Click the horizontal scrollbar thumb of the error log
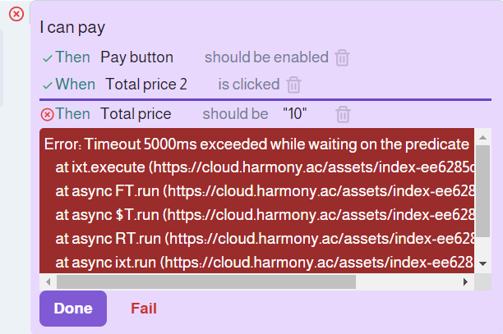The image size is (503, 334). pyautogui.click(x=206, y=282)
